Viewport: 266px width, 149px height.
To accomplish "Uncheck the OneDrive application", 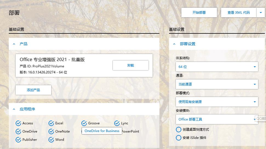I will tap(18, 131).
